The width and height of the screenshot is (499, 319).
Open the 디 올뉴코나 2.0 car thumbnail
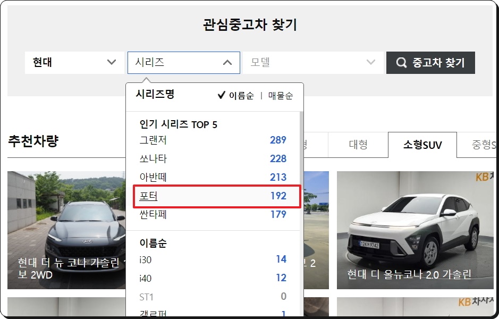415,230
